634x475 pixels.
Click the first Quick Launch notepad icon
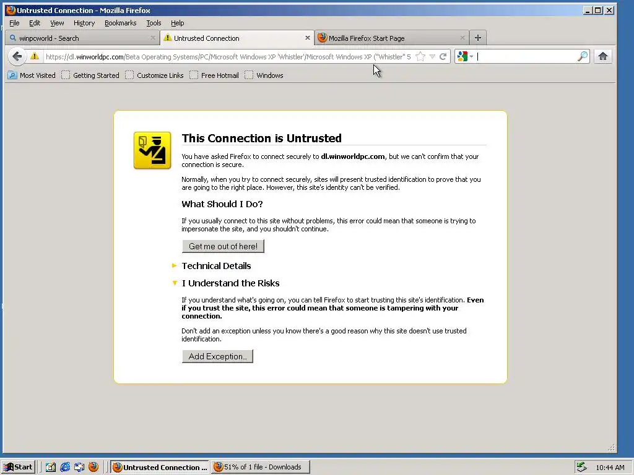click(51, 467)
